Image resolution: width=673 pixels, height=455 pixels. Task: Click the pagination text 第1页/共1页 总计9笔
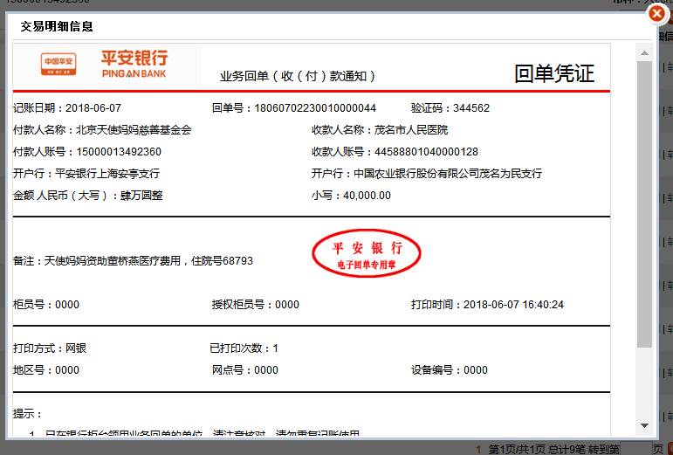538,450
